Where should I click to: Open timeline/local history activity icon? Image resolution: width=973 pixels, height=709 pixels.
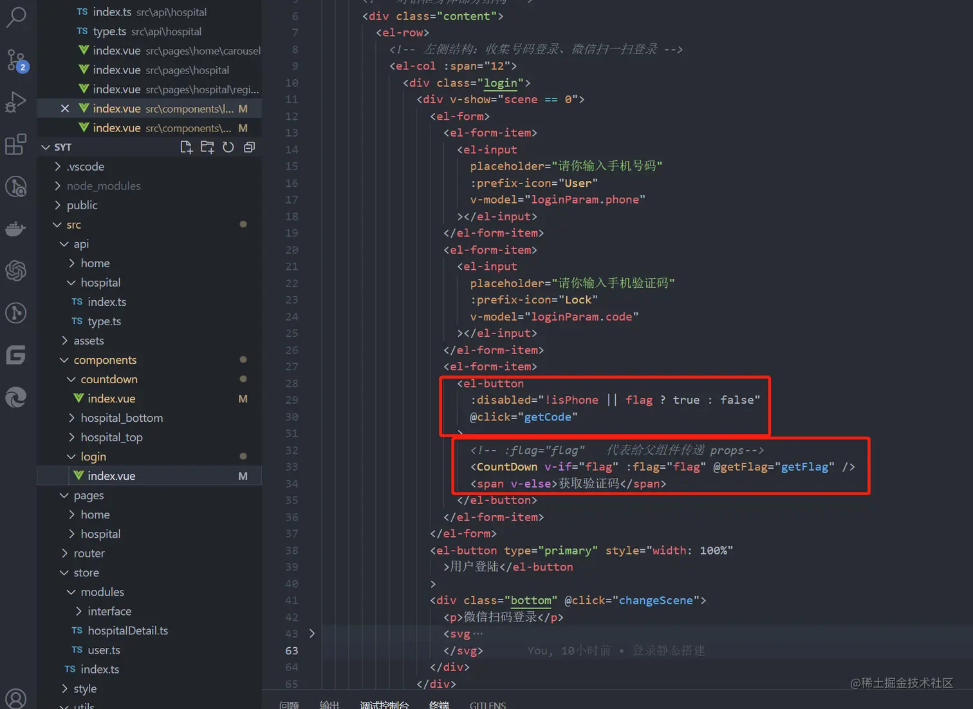click(16, 187)
